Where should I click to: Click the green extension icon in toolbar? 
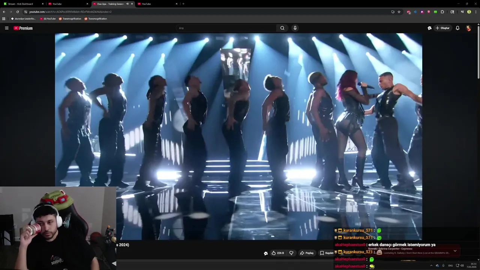tap(435, 12)
